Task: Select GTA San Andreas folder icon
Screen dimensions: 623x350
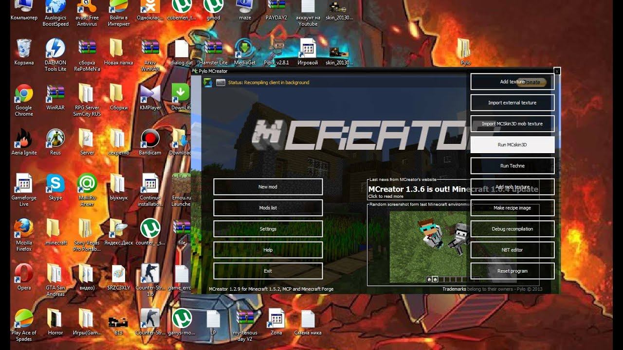Action: pyautogui.click(x=55, y=280)
